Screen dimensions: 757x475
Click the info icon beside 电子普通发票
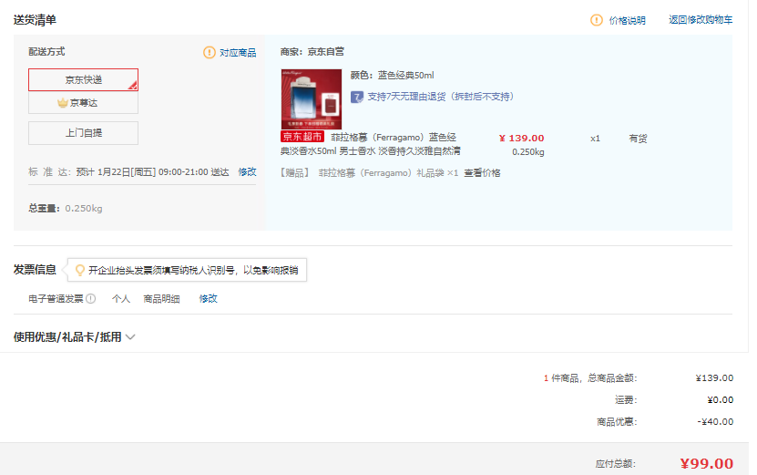tap(91, 299)
